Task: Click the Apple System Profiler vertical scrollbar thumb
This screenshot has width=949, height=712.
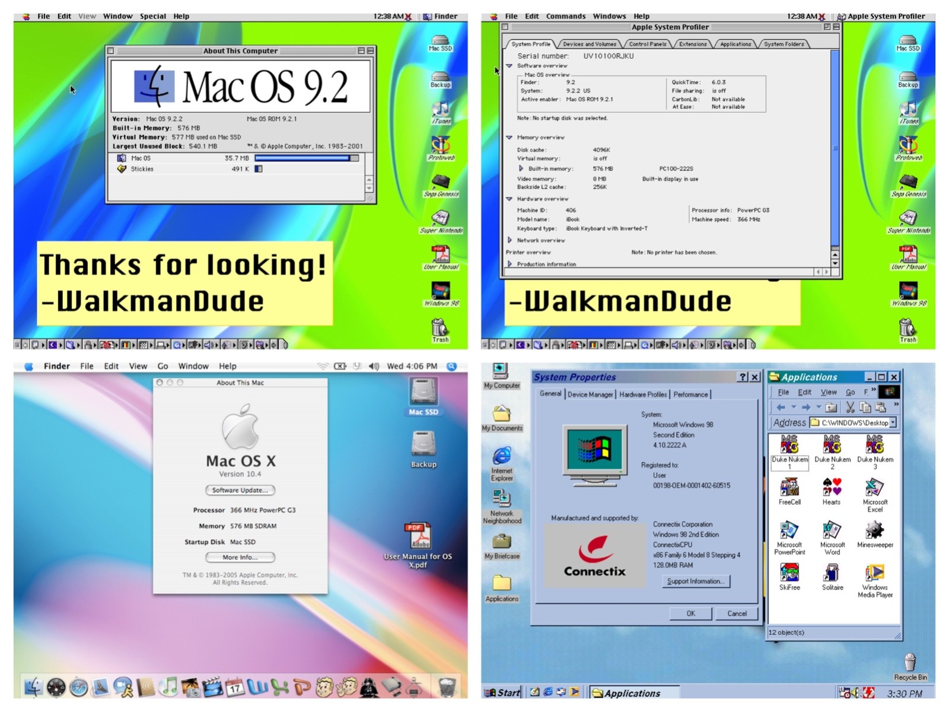Action: click(x=835, y=148)
